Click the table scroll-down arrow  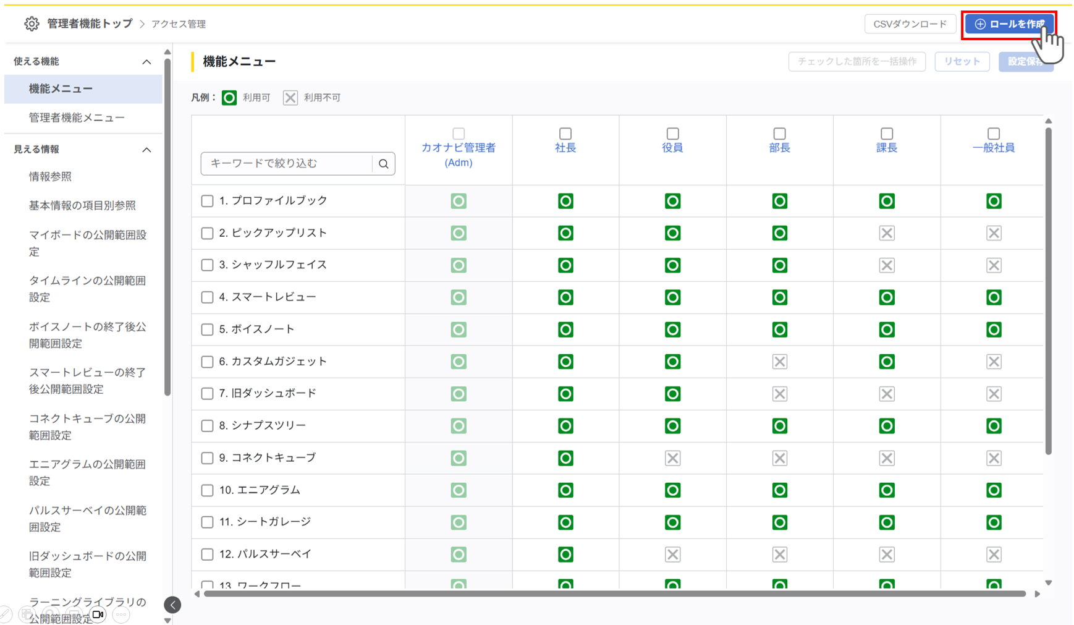pos(1048,582)
